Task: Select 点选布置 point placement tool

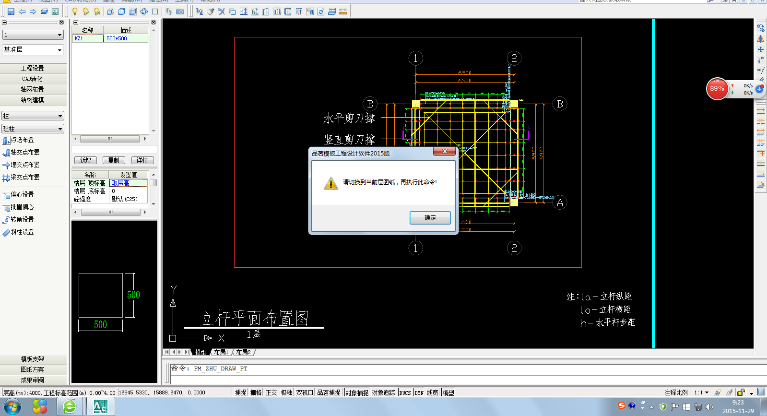Action: tap(18, 140)
